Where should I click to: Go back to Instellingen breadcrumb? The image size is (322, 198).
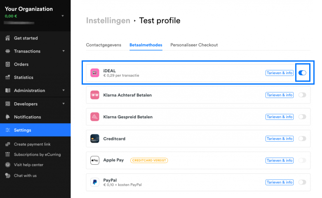[108, 21]
